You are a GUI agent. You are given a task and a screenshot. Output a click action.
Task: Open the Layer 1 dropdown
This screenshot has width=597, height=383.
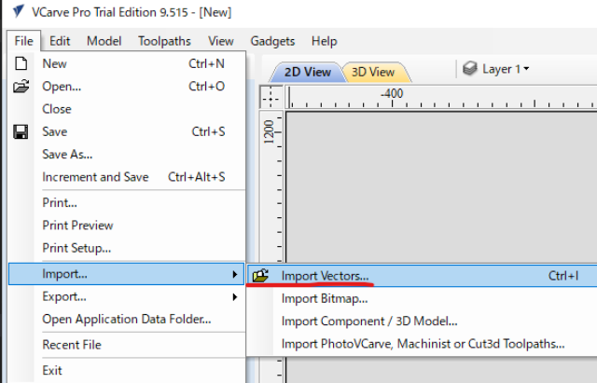coord(526,69)
